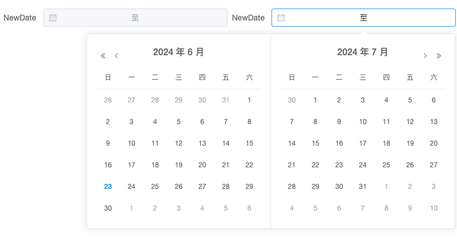
Task: Click the next month arrow icon
Action: pyautogui.click(x=425, y=56)
